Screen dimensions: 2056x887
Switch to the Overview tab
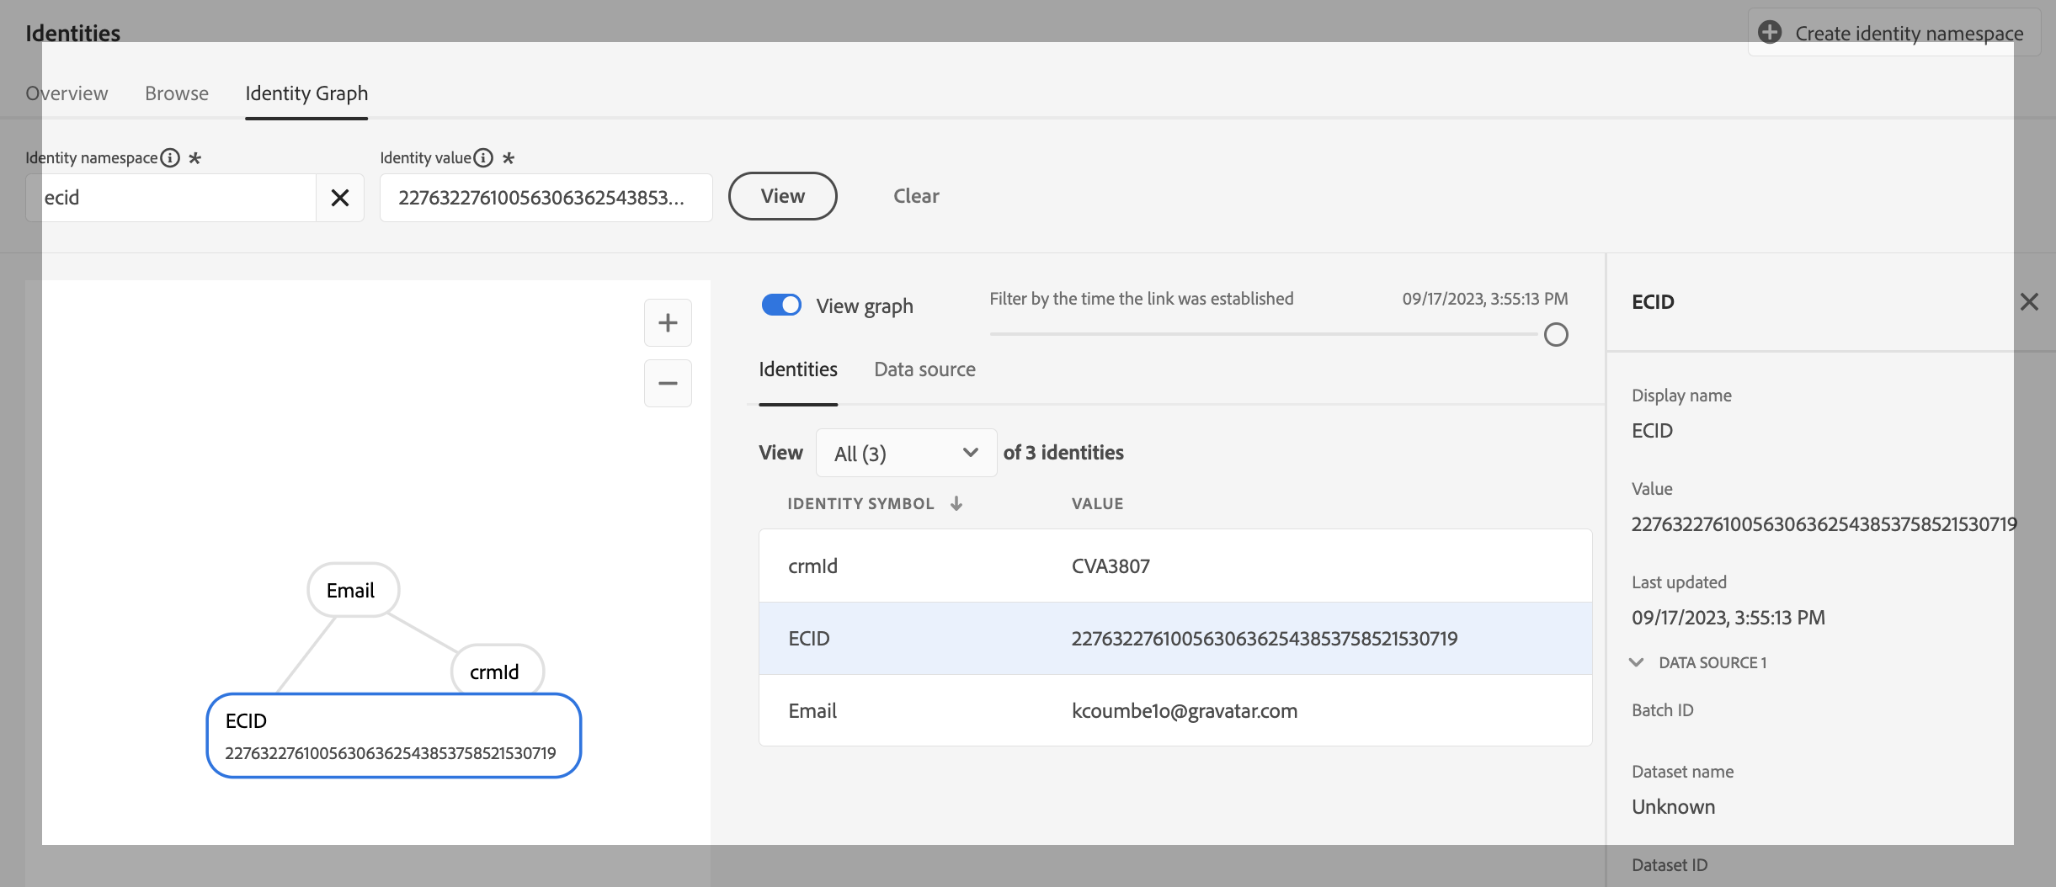pyautogui.click(x=67, y=93)
